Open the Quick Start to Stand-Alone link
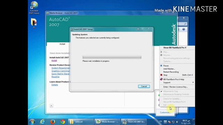 tap(60, 74)
